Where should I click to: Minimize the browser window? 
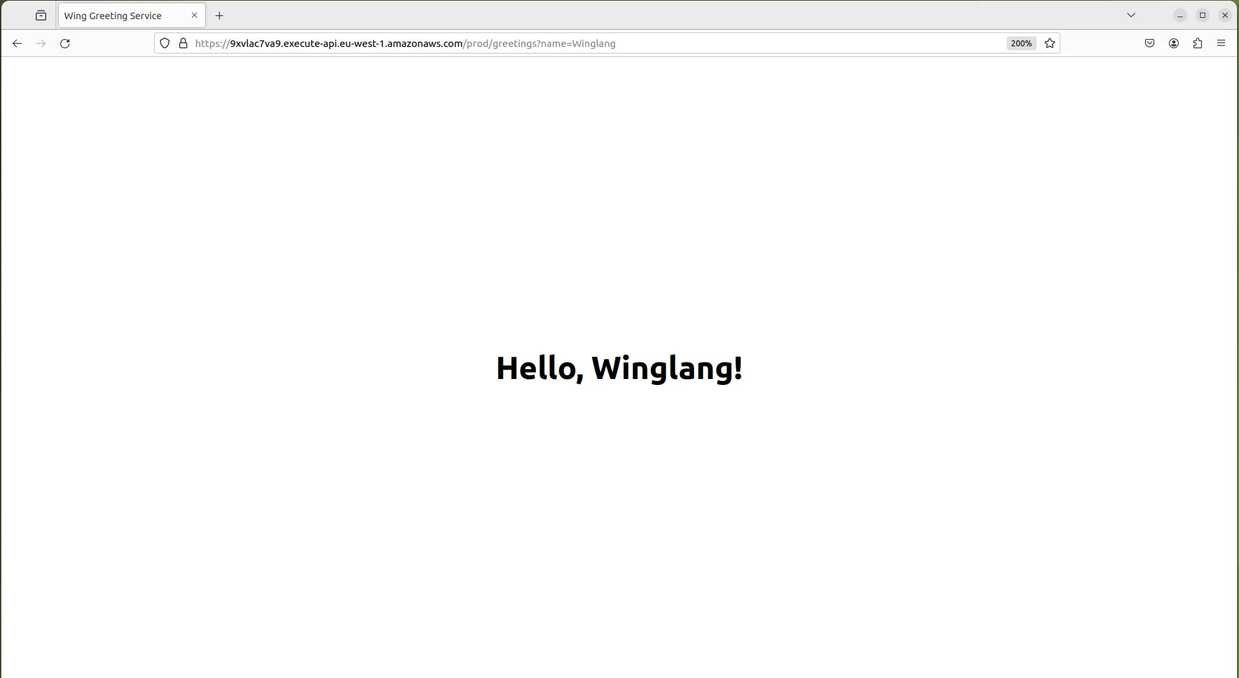[x=1180, y=15]
